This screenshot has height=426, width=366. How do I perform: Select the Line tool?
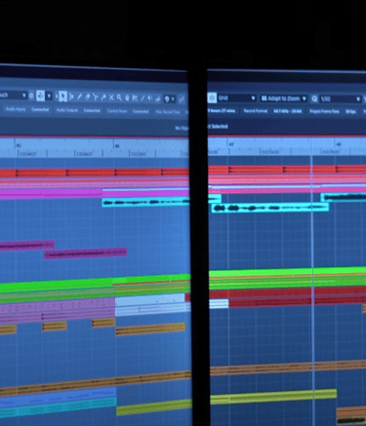tap(142, 97)
